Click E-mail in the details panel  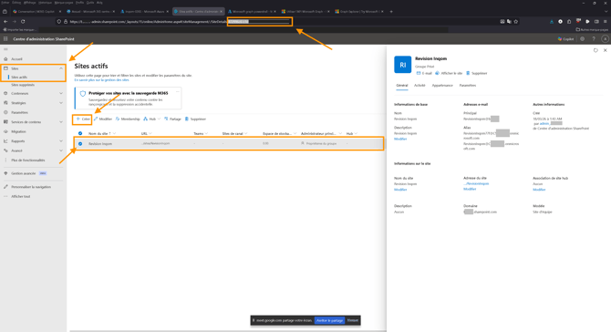(424, 73)
